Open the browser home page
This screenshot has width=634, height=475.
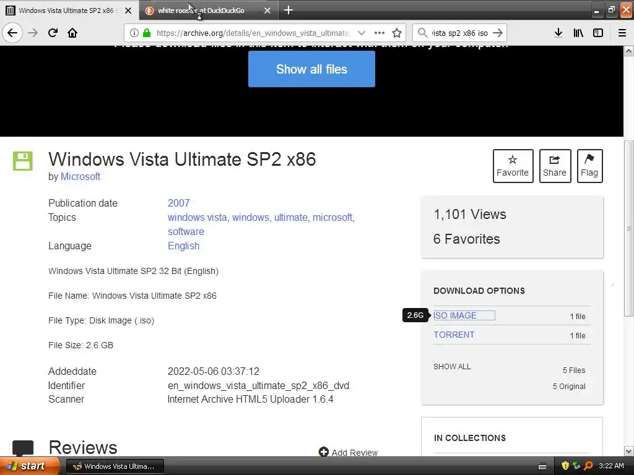(x=72, y=33)
